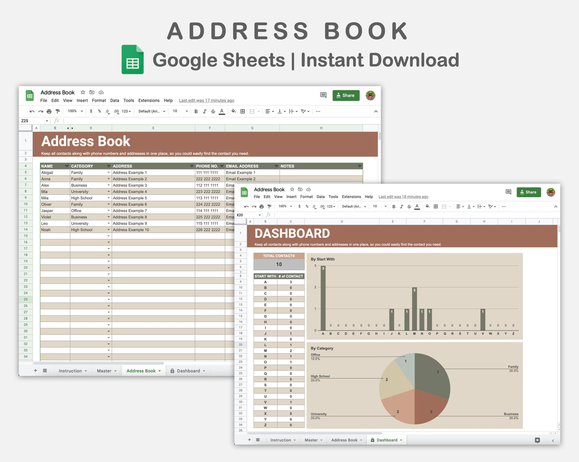The height and width of the screenshot is (462, 579).
Task: Open category dropdown for Abigail's row
Action: click(108, 172)
